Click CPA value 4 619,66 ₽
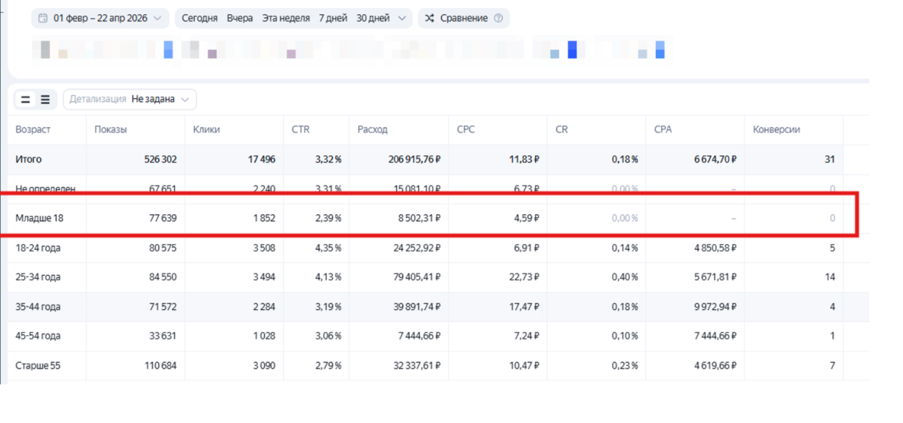The height and width of the screenshot is (423, 903). click(715, 366)
